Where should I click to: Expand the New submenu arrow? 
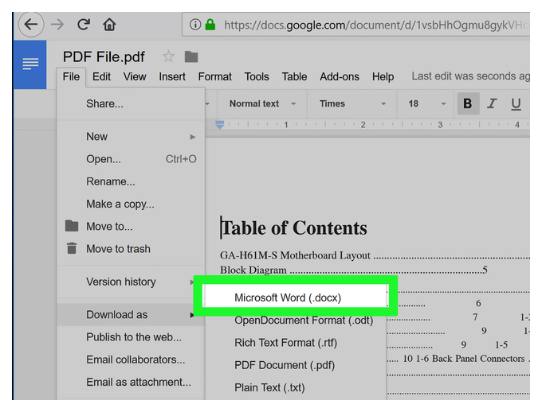pos(193,137)
